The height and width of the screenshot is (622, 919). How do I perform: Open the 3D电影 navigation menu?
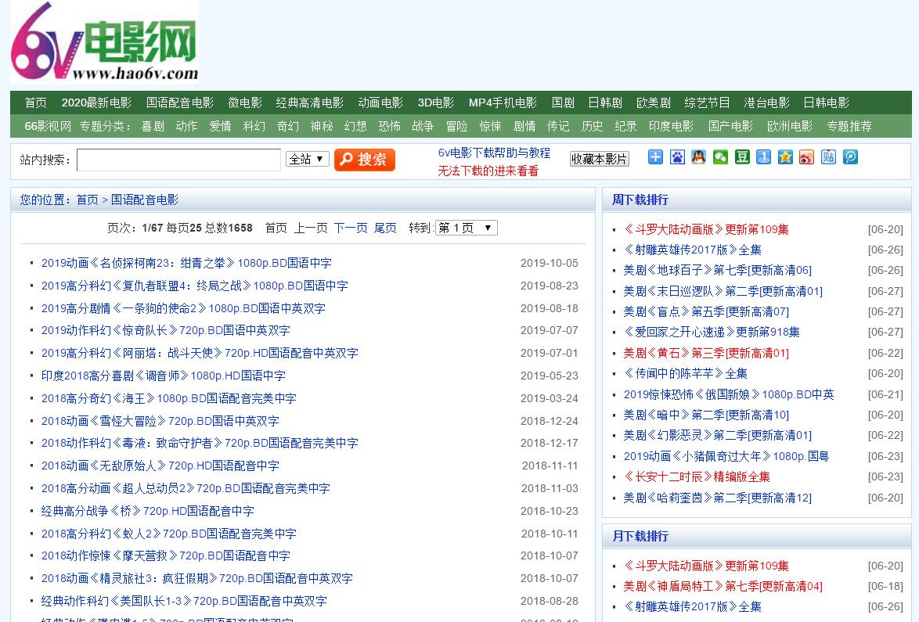click(435, 102)
